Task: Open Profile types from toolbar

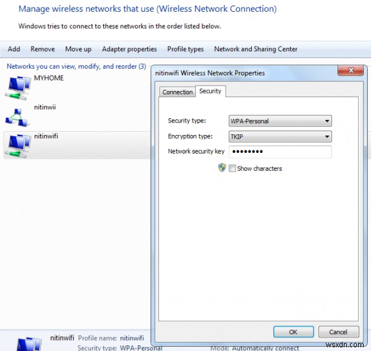Action: pos(185,49)
